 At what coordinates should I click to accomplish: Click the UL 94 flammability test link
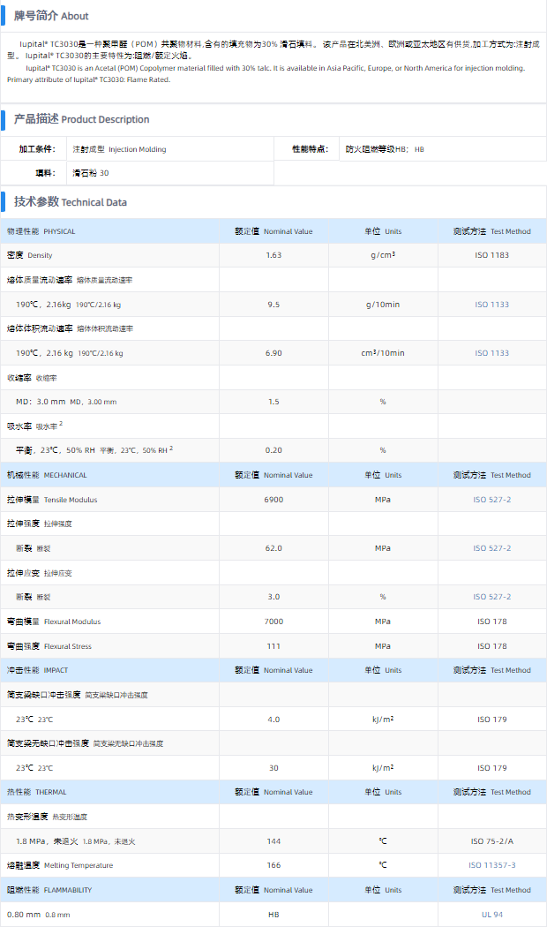pyautogui.click(x=491, y=915)
